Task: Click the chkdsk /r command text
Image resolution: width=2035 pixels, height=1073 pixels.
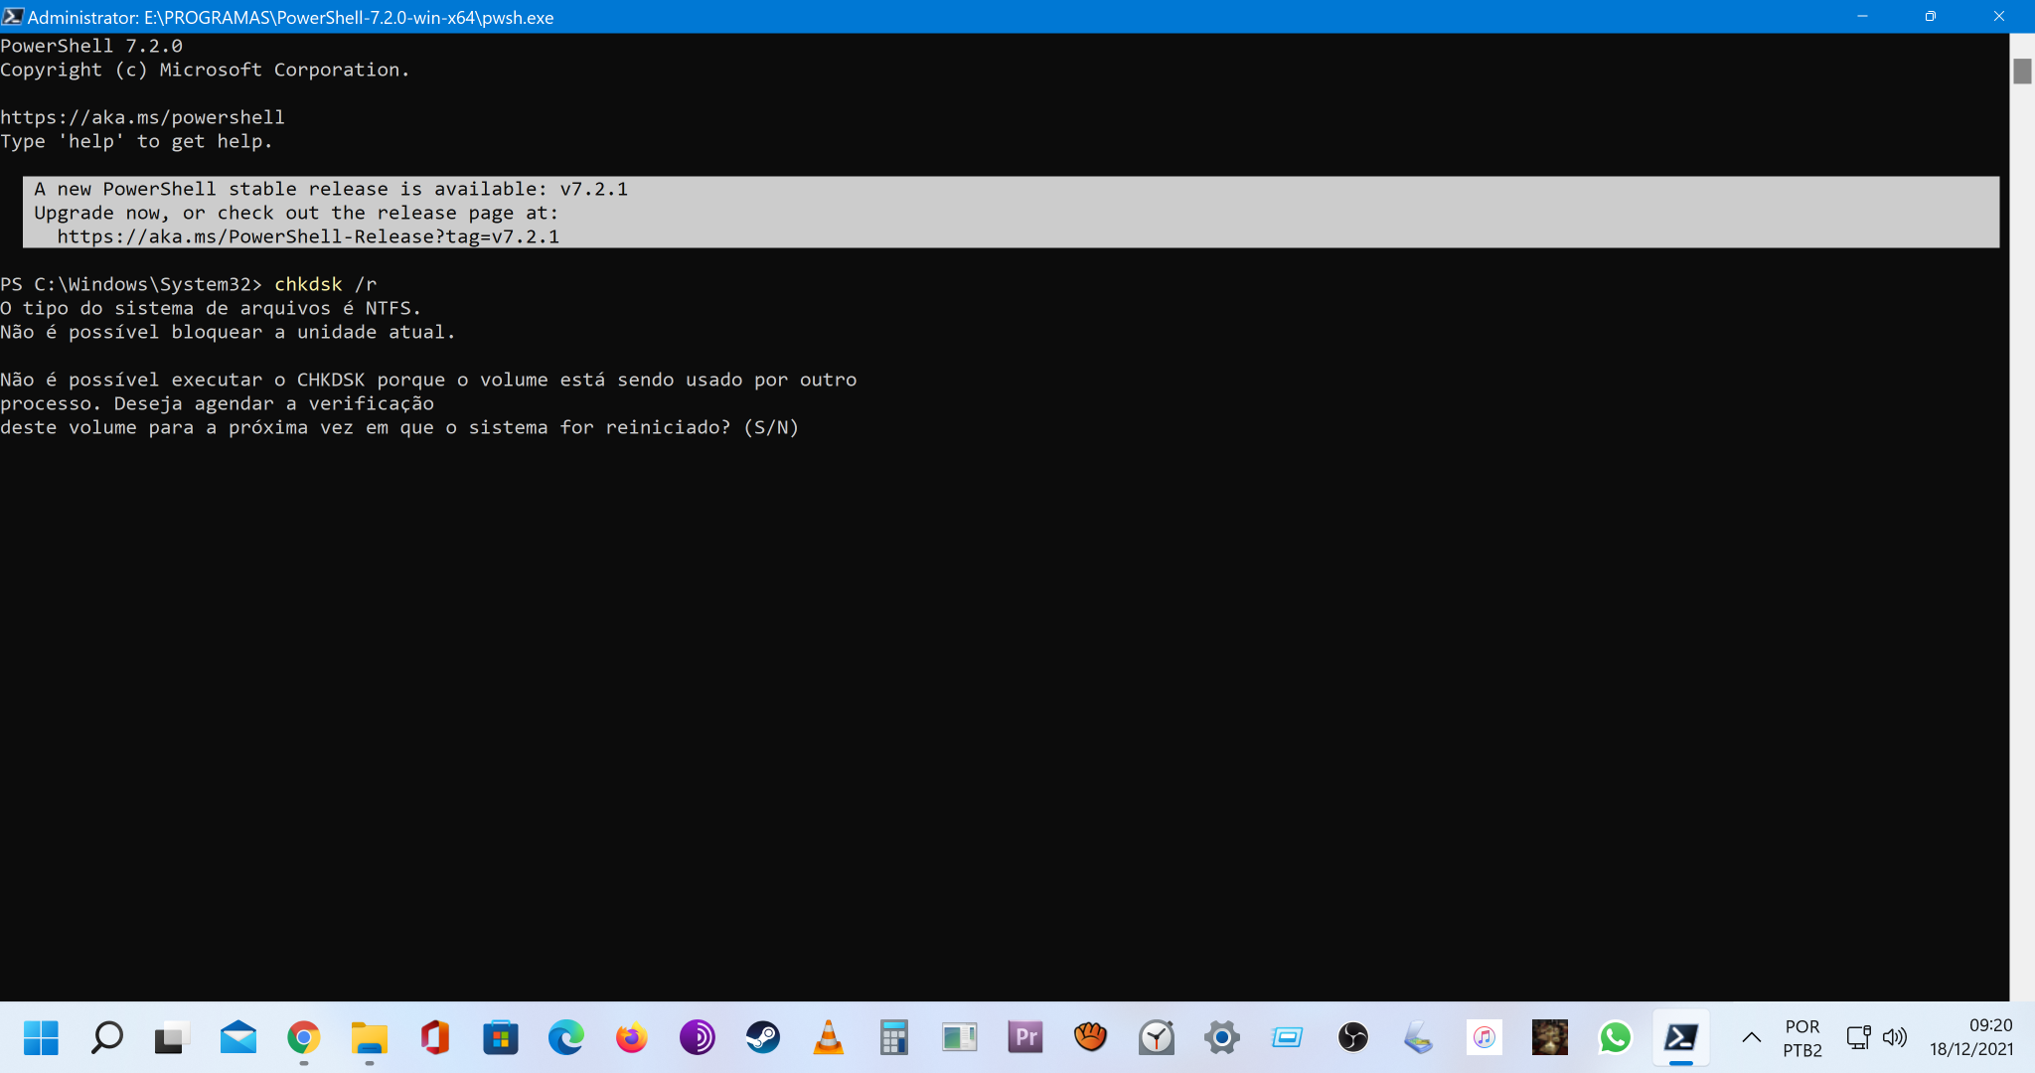Action: (325, 284)
